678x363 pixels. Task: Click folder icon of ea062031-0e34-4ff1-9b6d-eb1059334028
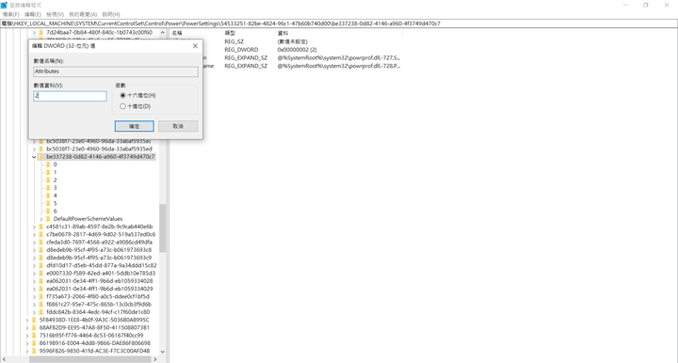click(x=41, y=281)
